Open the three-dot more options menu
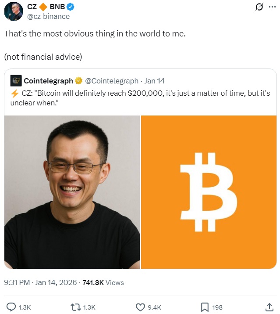 [x=272, y=7]
